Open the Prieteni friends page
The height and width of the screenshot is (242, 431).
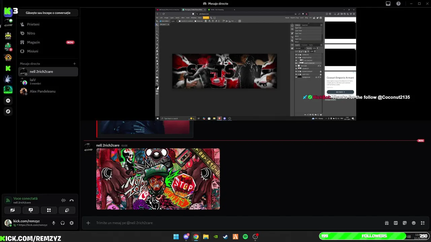[48, 24]
